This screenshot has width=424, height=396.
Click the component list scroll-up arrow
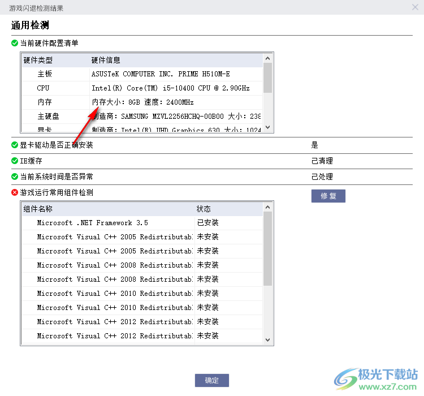point(268,207)
